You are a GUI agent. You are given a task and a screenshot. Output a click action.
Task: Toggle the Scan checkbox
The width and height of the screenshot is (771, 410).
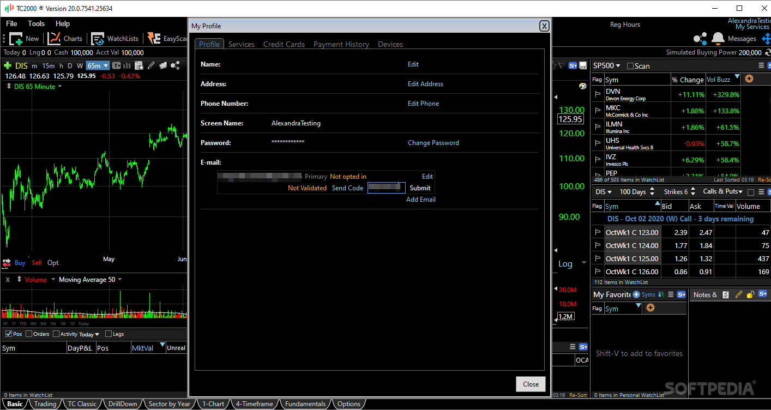(x=630, y=66)
